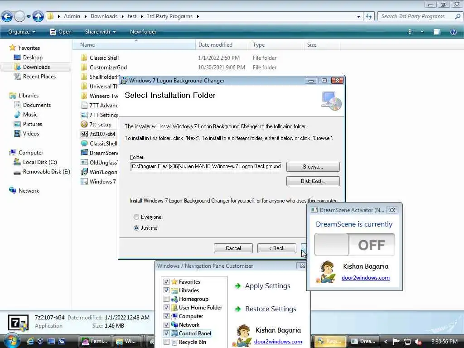Sort by Name column header
464x348 pixels.
[134, 45]
